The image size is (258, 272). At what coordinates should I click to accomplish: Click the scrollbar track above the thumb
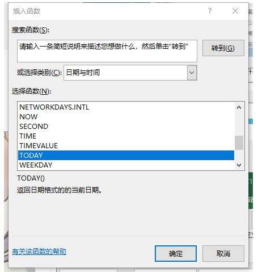239,124
